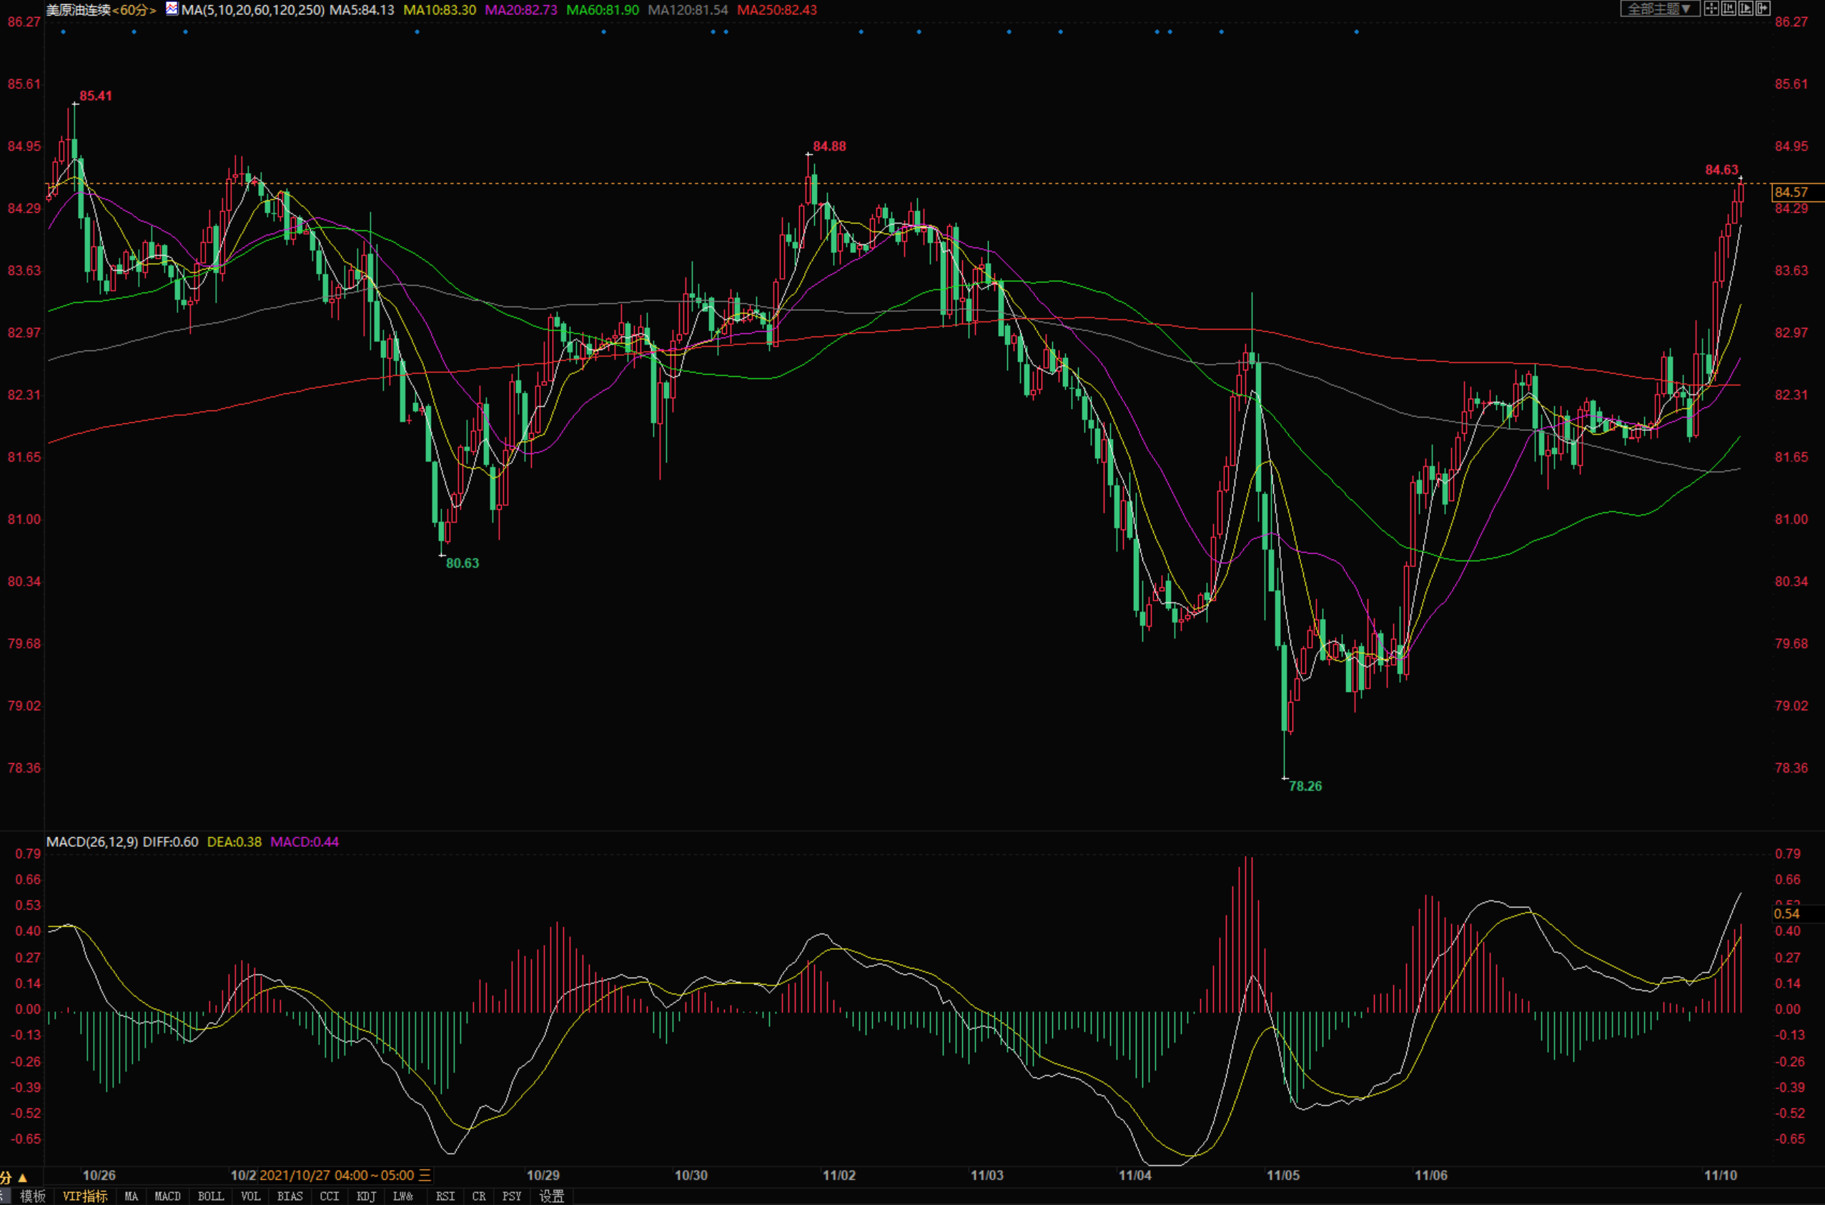This screenshot has width=1825, height=1205.
Task: Expand the <60分> period selector
Action: pos(134,10)
